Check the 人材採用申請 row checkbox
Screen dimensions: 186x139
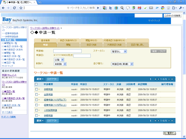36,110
